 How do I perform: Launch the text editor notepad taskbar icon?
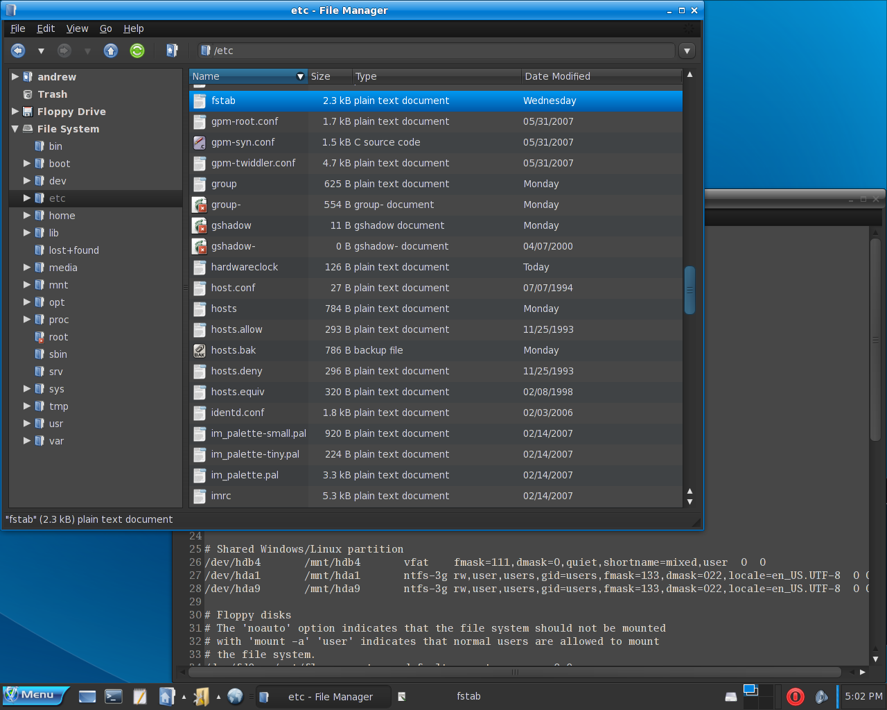(x=140, y=696)
